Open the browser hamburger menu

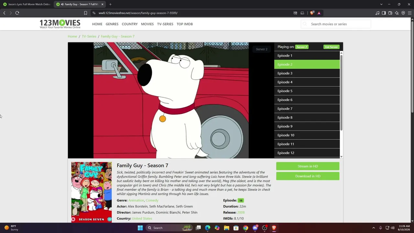tap(410, 13)
